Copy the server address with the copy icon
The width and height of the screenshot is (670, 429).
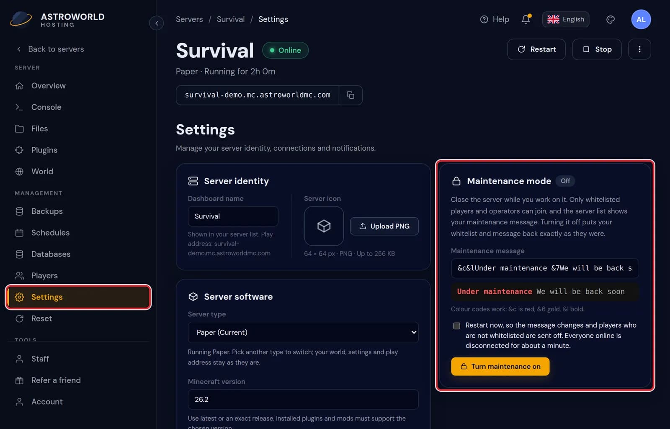pos(350,95)
